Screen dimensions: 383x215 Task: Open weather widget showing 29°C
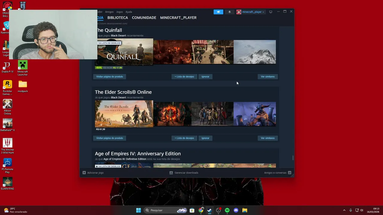[16, 210]
